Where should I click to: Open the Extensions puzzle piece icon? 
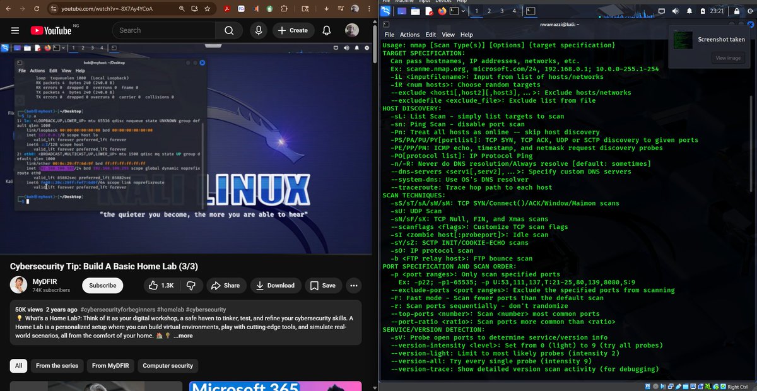point(284,9)
